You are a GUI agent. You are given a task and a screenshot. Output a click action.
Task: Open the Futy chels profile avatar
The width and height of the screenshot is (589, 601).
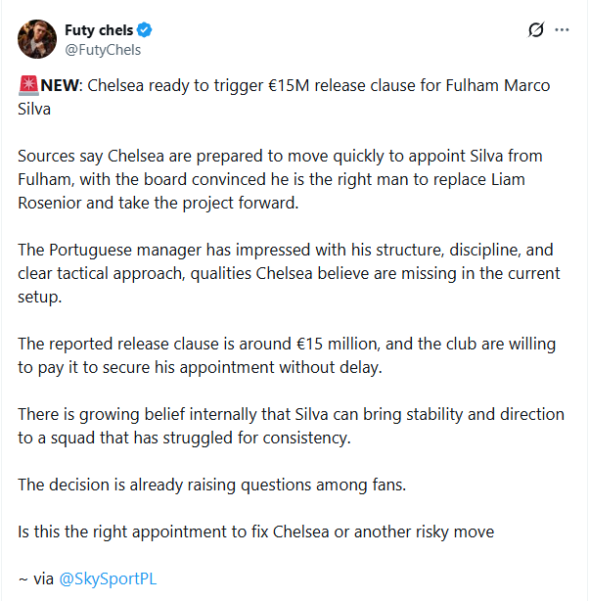pyautogui.click(x=36, y=39)
